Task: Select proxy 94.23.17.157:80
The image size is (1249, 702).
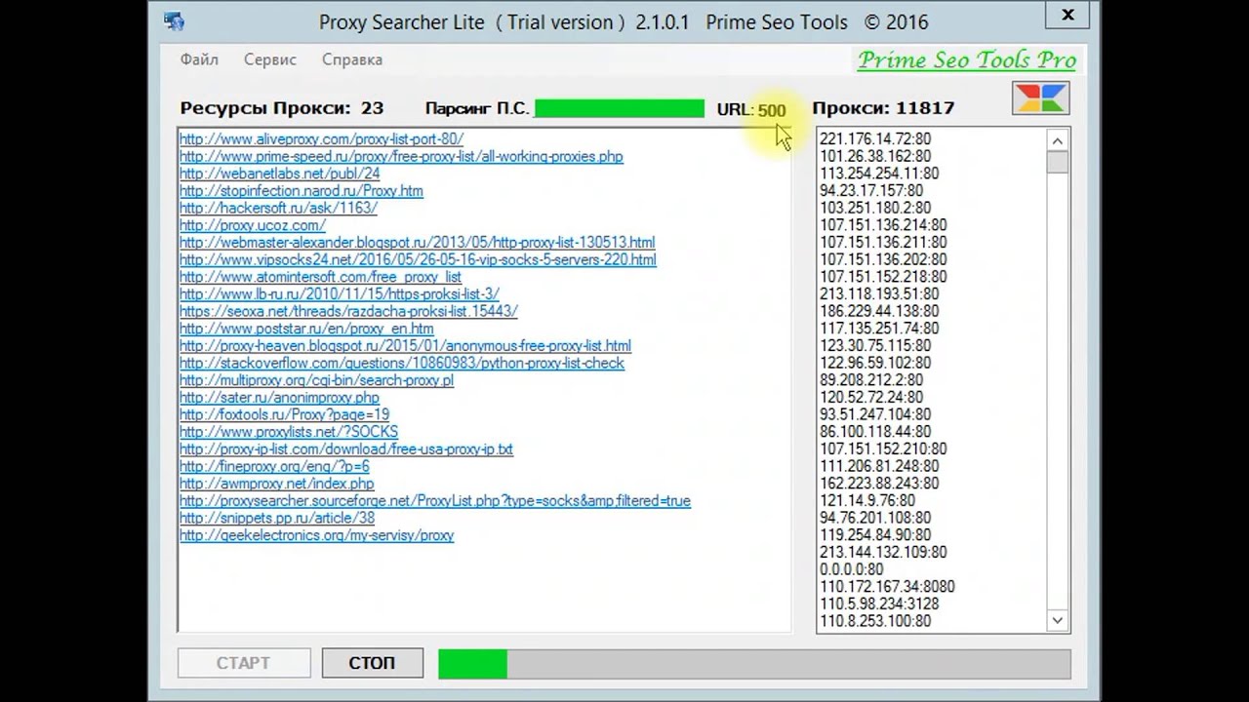Action: click(x=871, y=191)
